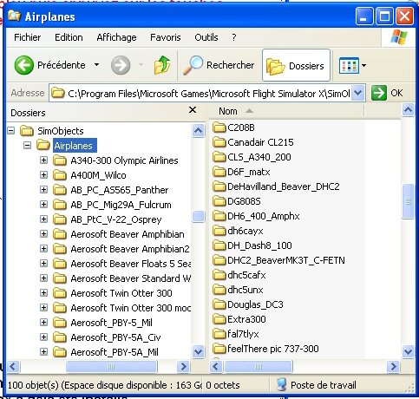Screen dimensions: 419x399
Task: Select DHC2_BeaverMK3T_C-FETN folder icon
Action: point(219,260)
